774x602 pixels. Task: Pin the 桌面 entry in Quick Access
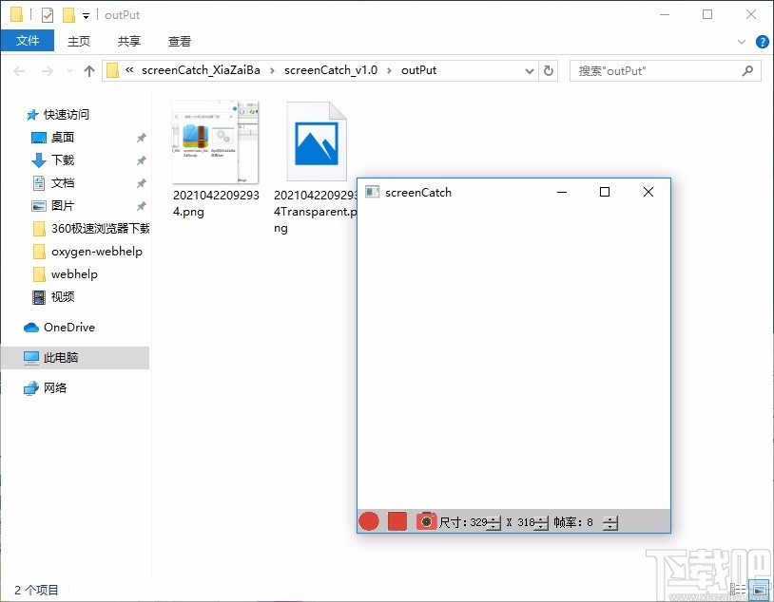(x=141, y=137)
